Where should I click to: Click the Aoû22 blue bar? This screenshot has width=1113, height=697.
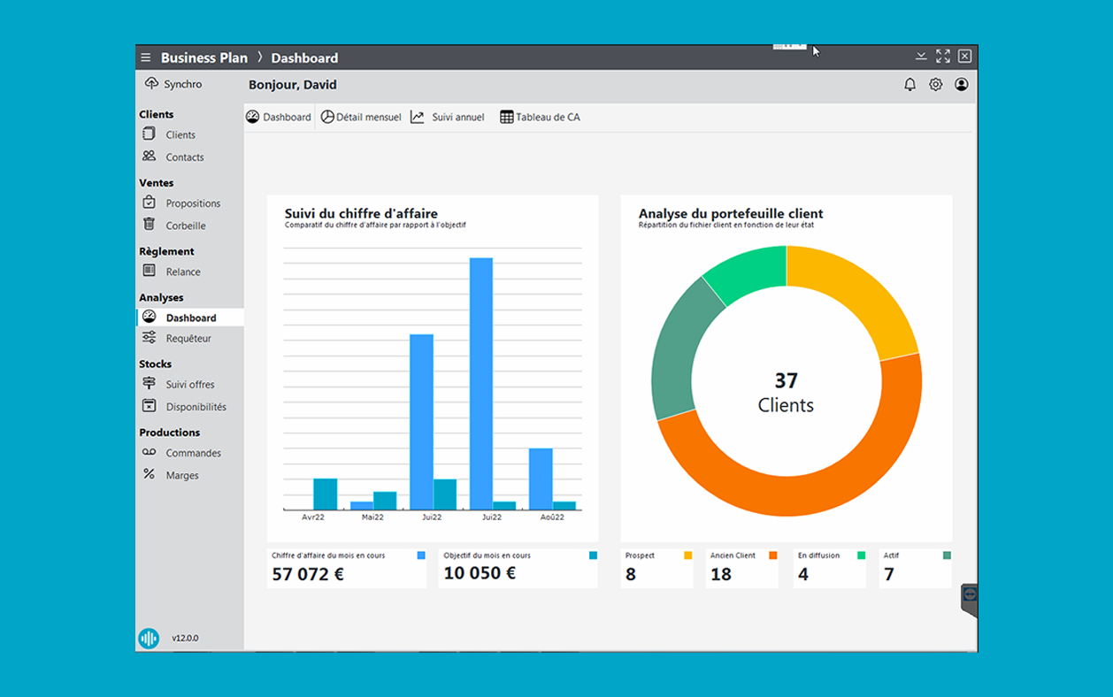tap(541, 479)
